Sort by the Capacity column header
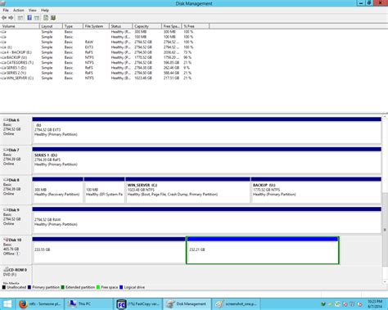 (147, 26)
